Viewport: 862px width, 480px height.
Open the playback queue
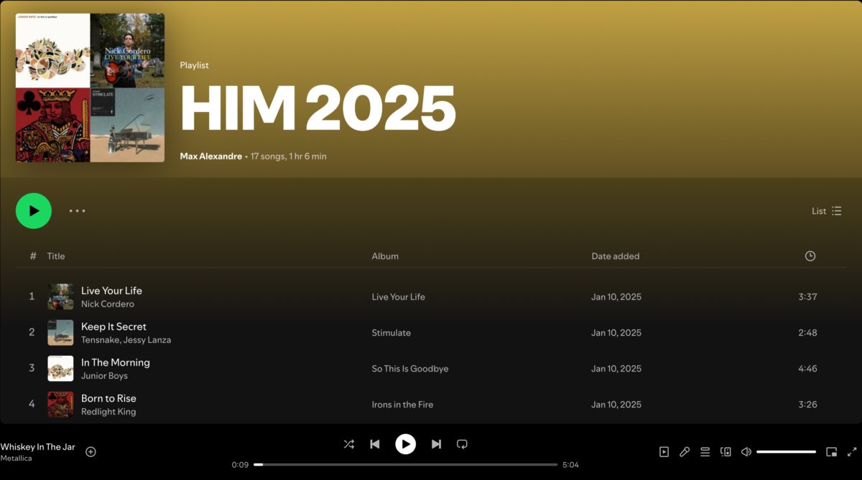click(x=705, y=451)
